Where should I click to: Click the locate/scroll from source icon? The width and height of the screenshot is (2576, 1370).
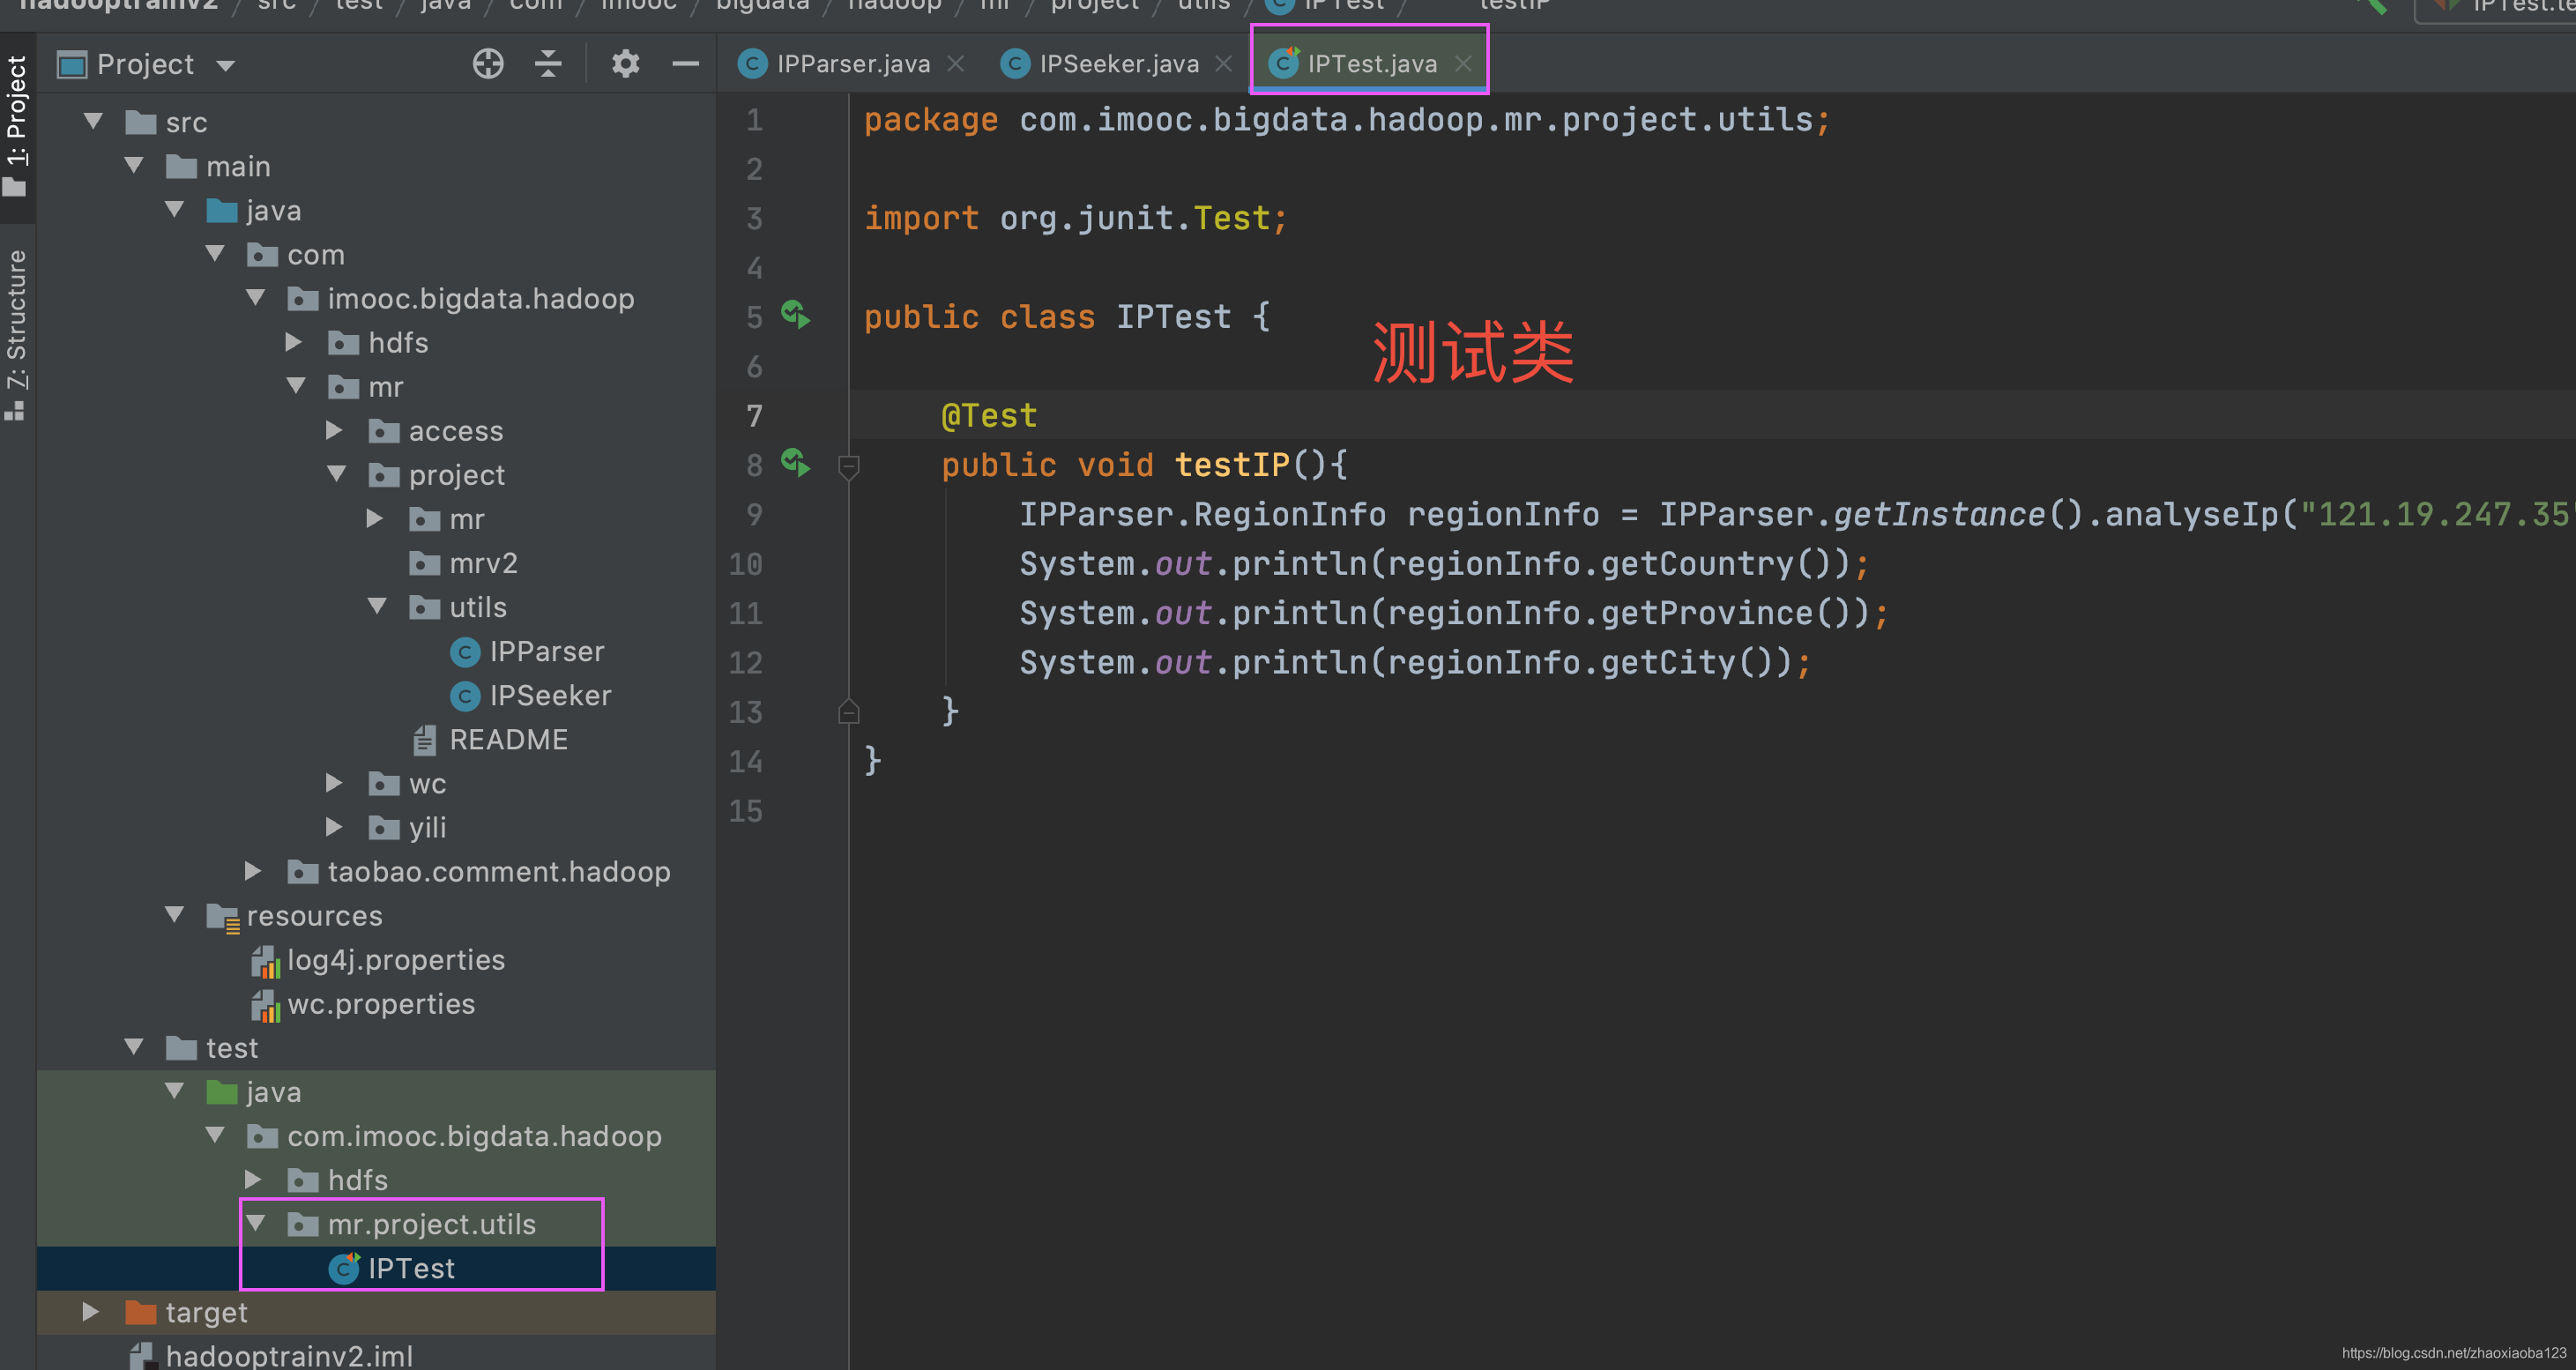point(488,64)
